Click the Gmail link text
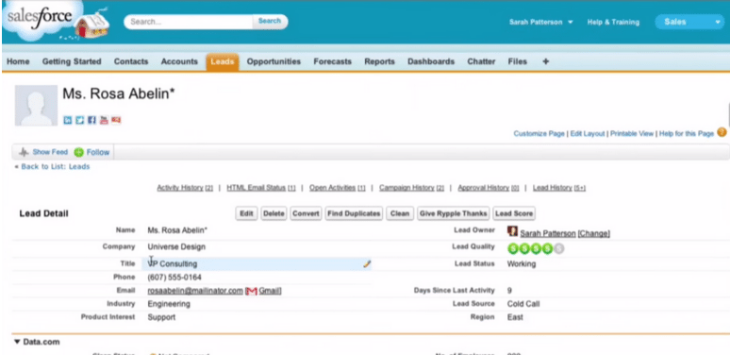 click(269, 291)
